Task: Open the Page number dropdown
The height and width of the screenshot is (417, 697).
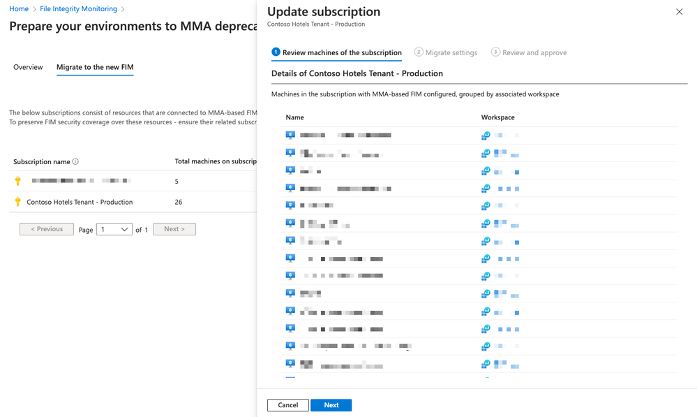Action: pyautogui.click(x=114, y=229)
